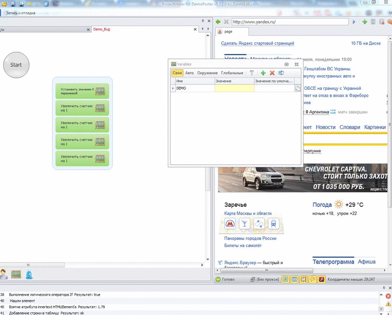Screen dimensions: 392x315
Task: Pin the Variables window with the dock icon
Action: click(x=287, y=65)
